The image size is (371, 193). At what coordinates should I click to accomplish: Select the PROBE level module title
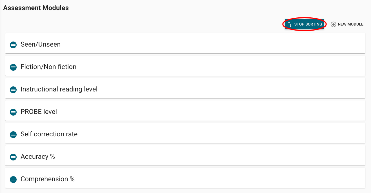[39, 112]
